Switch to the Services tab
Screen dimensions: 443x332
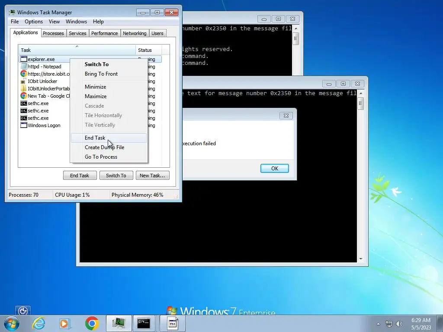click(77, 33)
